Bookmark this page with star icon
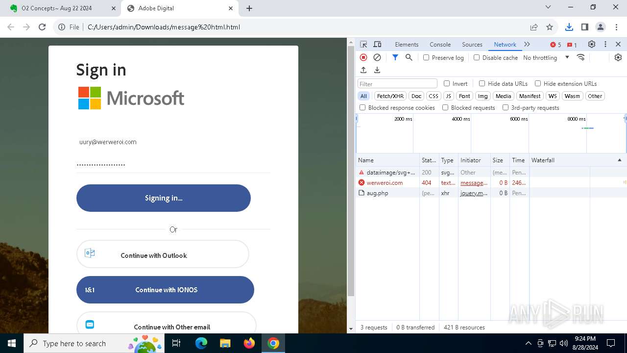 coord(550,27)
